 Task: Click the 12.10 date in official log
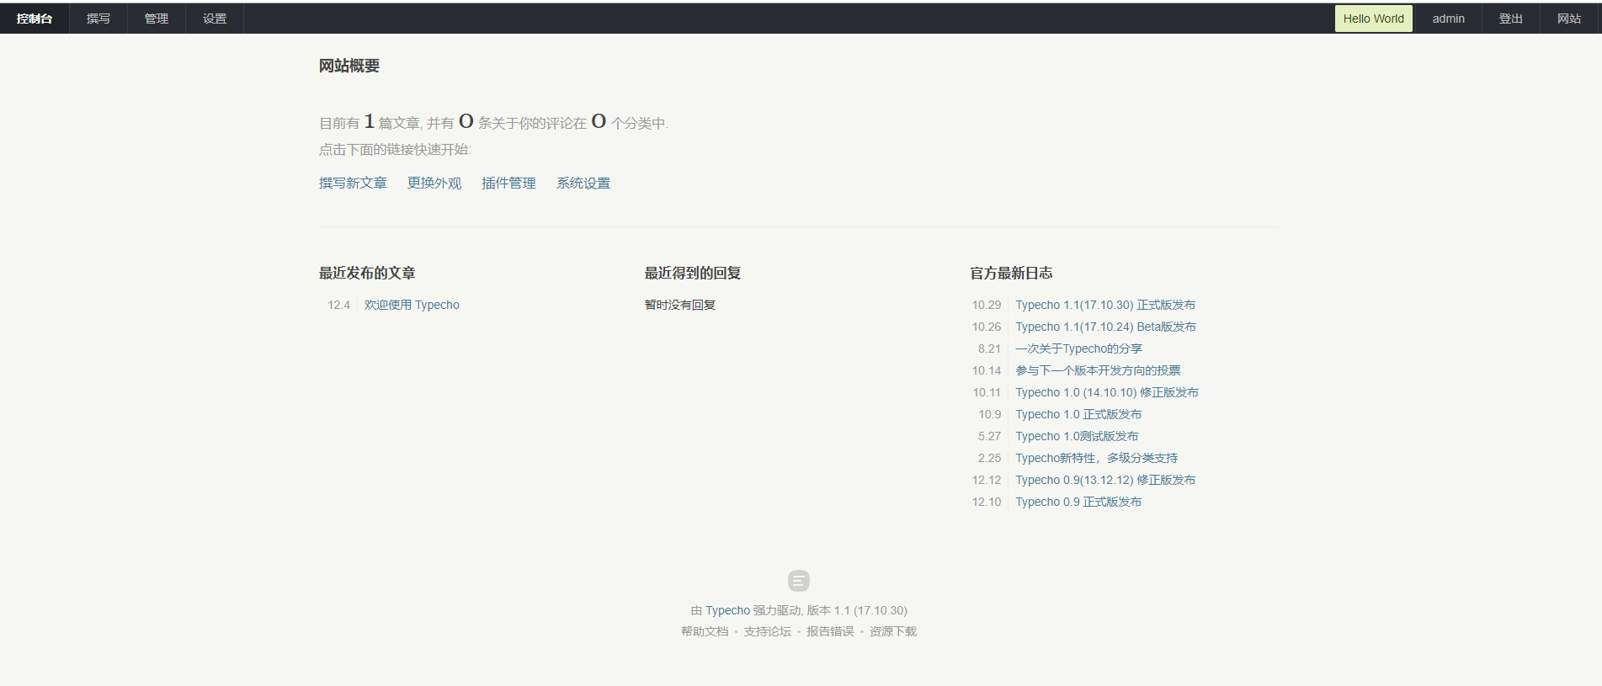[987, 502]
